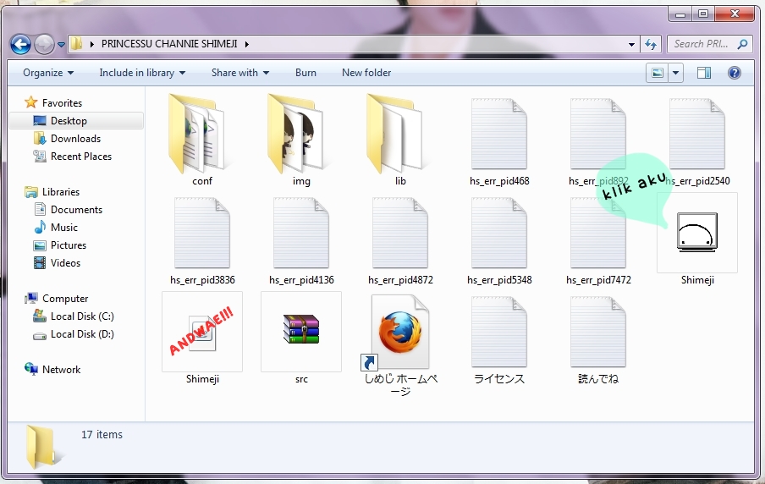Click the Shimeji application with face icon

coord(697,233)
